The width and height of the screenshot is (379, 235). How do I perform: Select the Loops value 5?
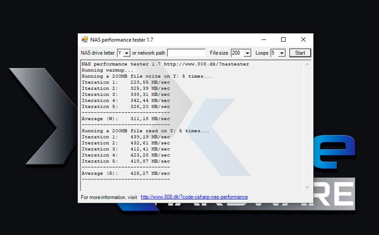274,53
